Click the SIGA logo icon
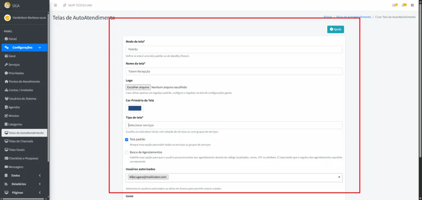 7,5
